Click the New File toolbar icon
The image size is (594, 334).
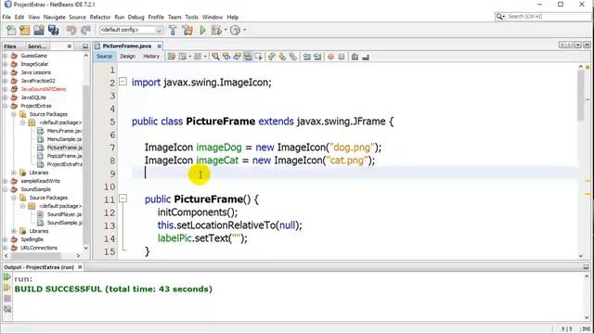coord(11,30)
